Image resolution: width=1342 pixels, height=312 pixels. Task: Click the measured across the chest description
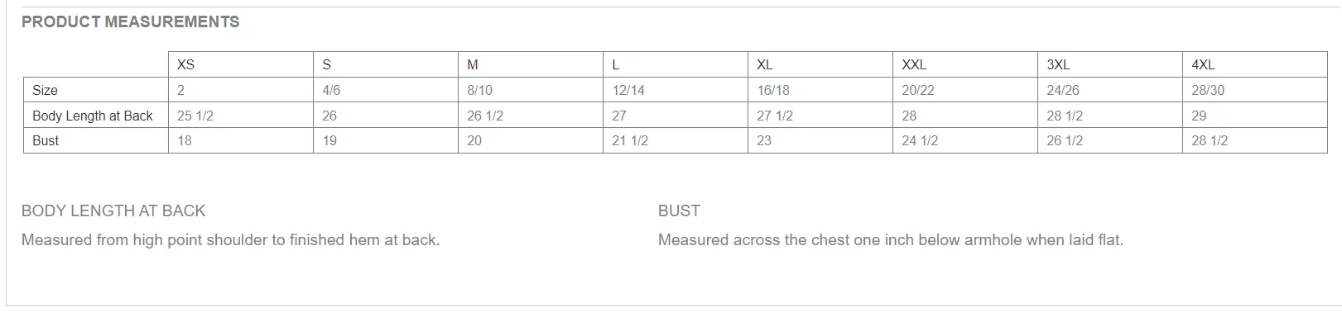coord(891,240)
